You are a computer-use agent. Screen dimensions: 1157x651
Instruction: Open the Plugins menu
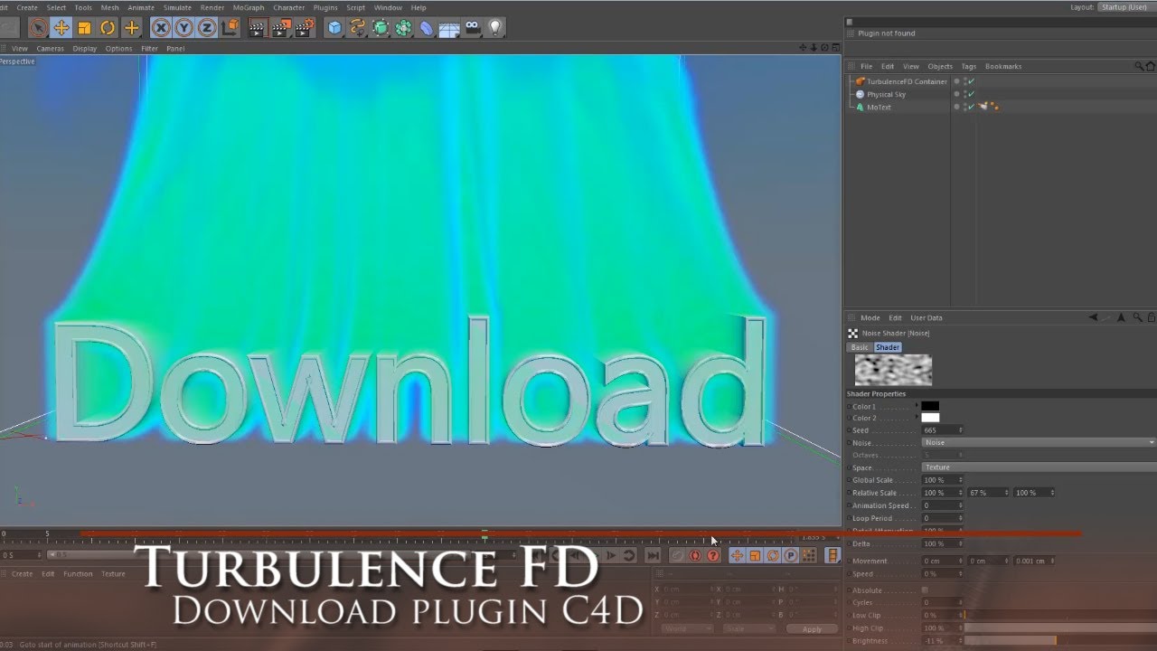click(x=325, y=7)
